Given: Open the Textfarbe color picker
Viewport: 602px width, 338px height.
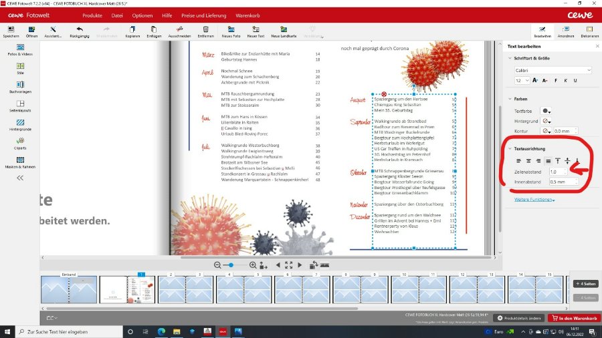Looking at the screenshot, I should pos(546,111).
